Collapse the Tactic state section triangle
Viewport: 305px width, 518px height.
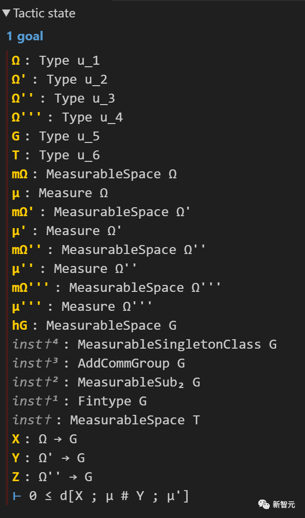point(6,13)
